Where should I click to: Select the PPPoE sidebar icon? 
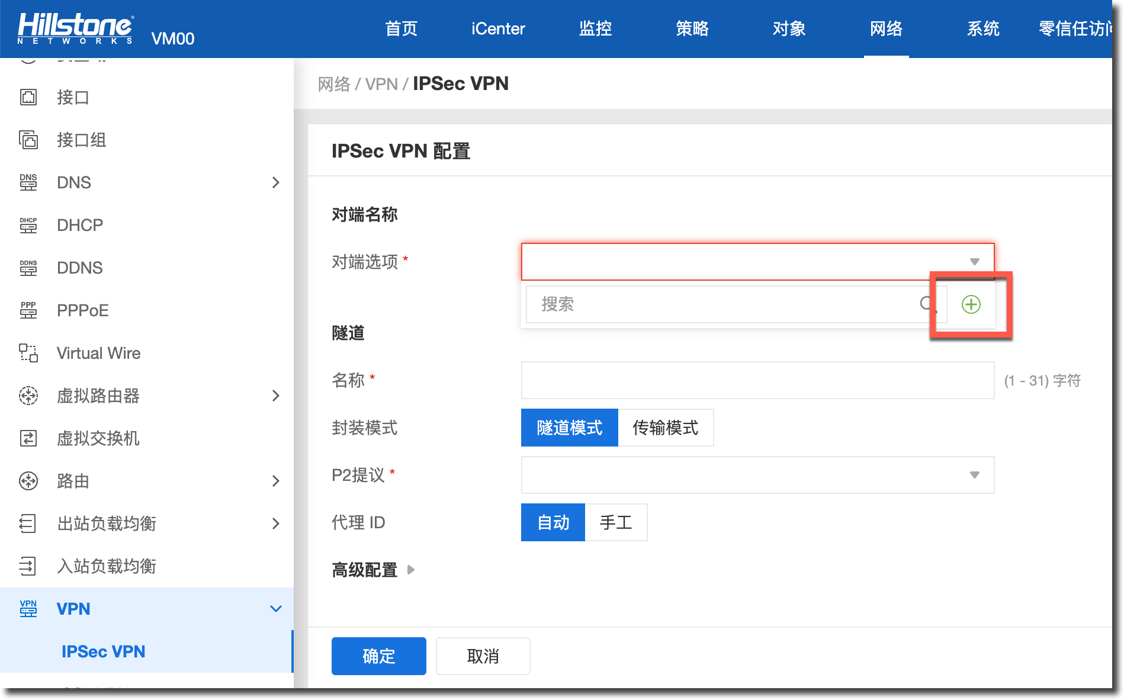tap(28, 310)
